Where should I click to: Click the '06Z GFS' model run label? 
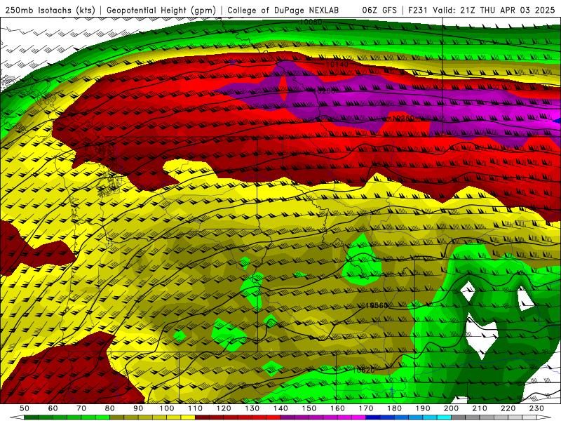click(x=379, y=10)
